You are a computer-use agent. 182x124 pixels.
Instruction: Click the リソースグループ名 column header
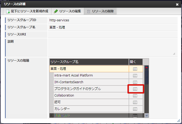coord(89,62)
